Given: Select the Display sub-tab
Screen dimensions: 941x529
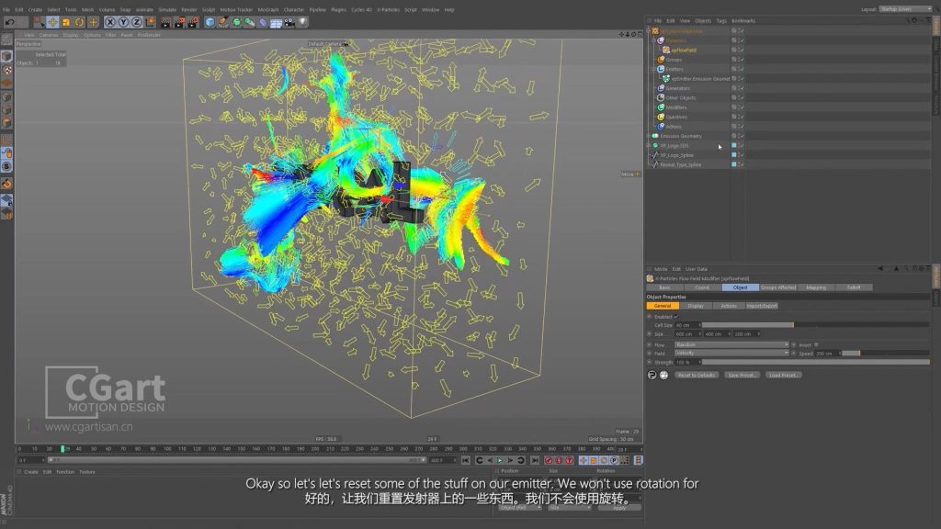Looking at the screenshot, I should click(x=696, y=306).
